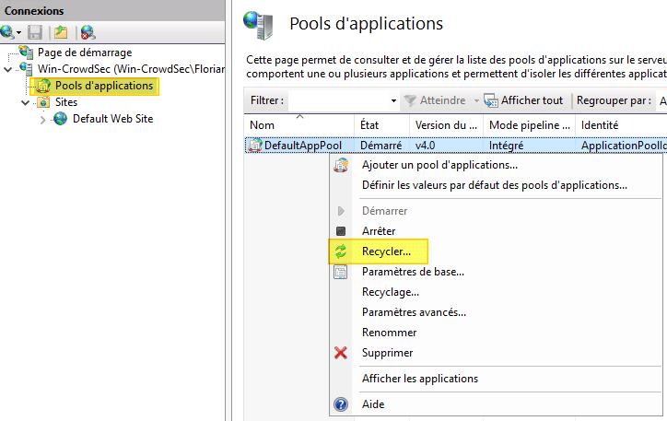Click the Save connections toolbar icon
This screenshot has width=667, height=421.
35,32
